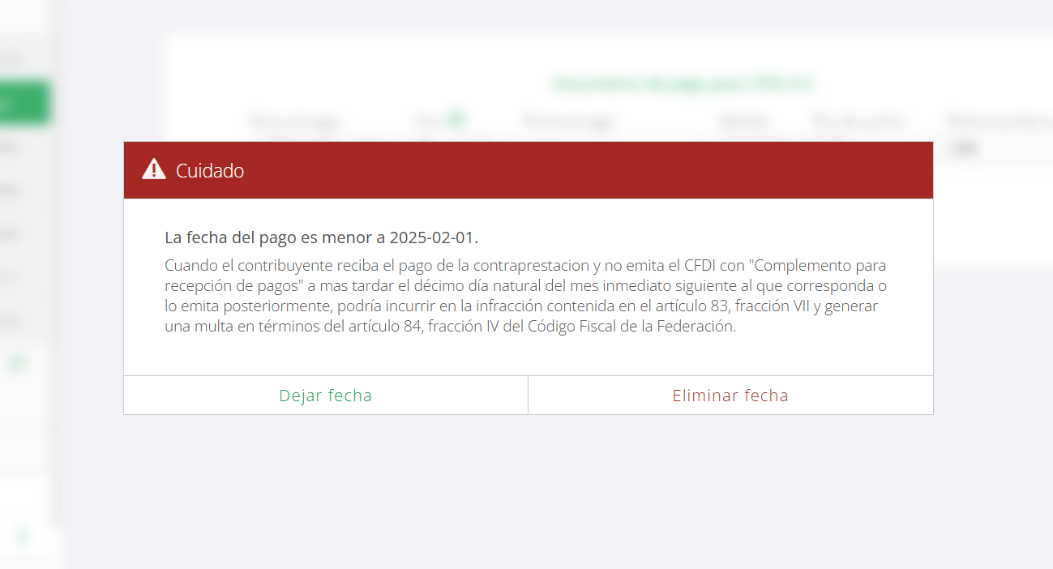Click the blurred green heading above the table

pyautogui.click(x=683, y=83)
